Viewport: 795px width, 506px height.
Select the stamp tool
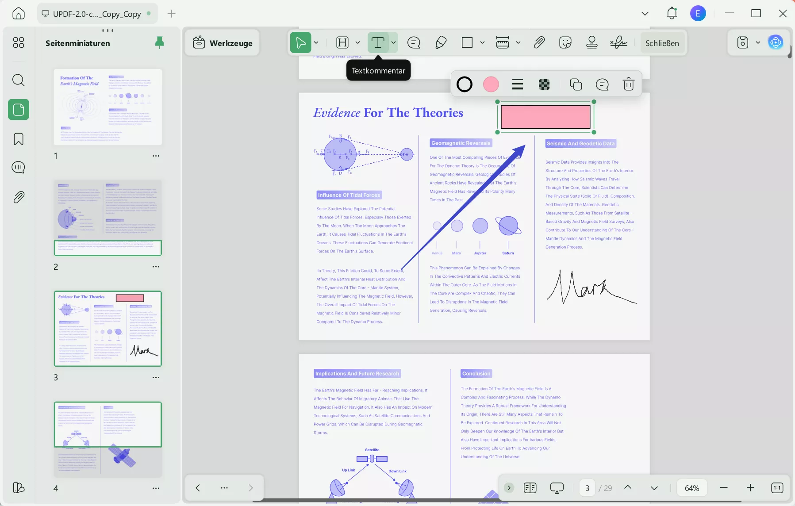point(592,43)
